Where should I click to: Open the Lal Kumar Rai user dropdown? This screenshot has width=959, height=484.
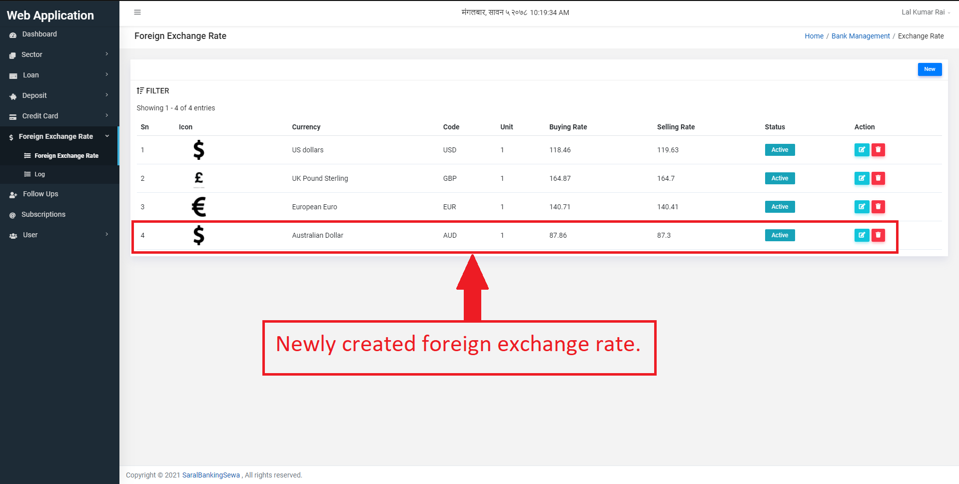point(926,12)
